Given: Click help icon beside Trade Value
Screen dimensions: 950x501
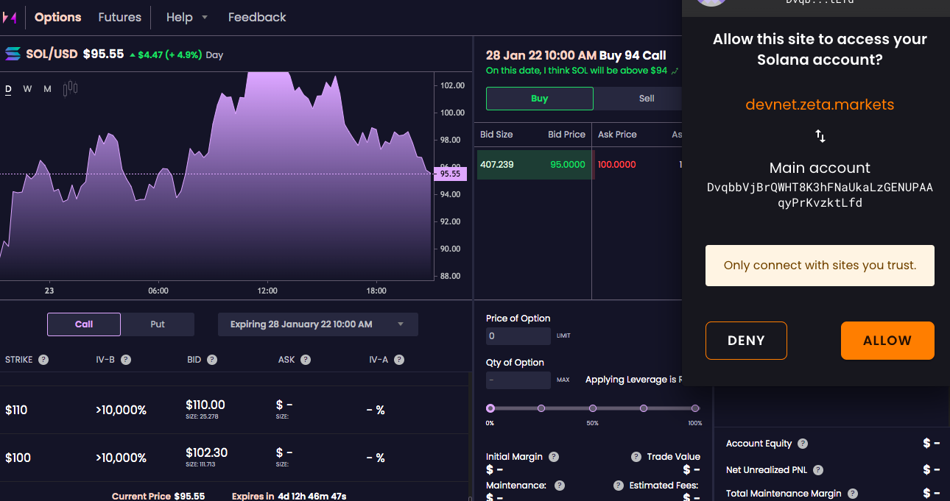Looking at the screenshot, I should click(636, 457).
